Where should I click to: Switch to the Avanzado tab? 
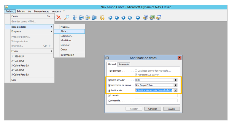coord(124,64)
